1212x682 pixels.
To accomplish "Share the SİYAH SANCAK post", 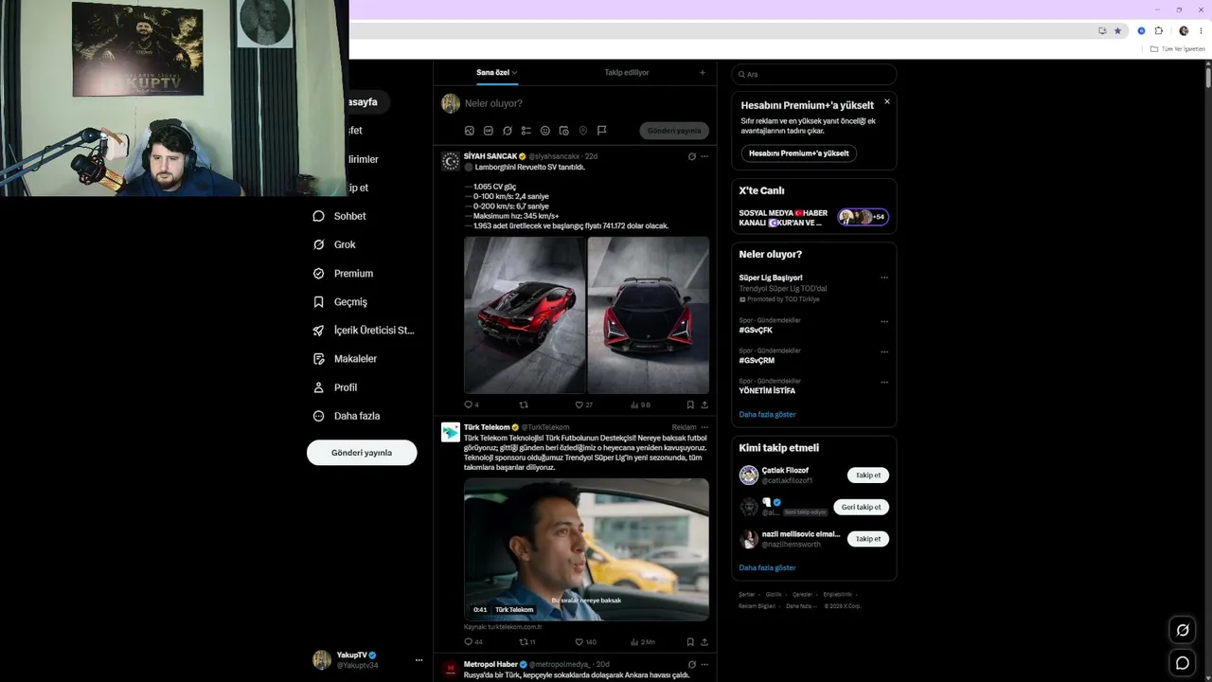I will (704, 404).
